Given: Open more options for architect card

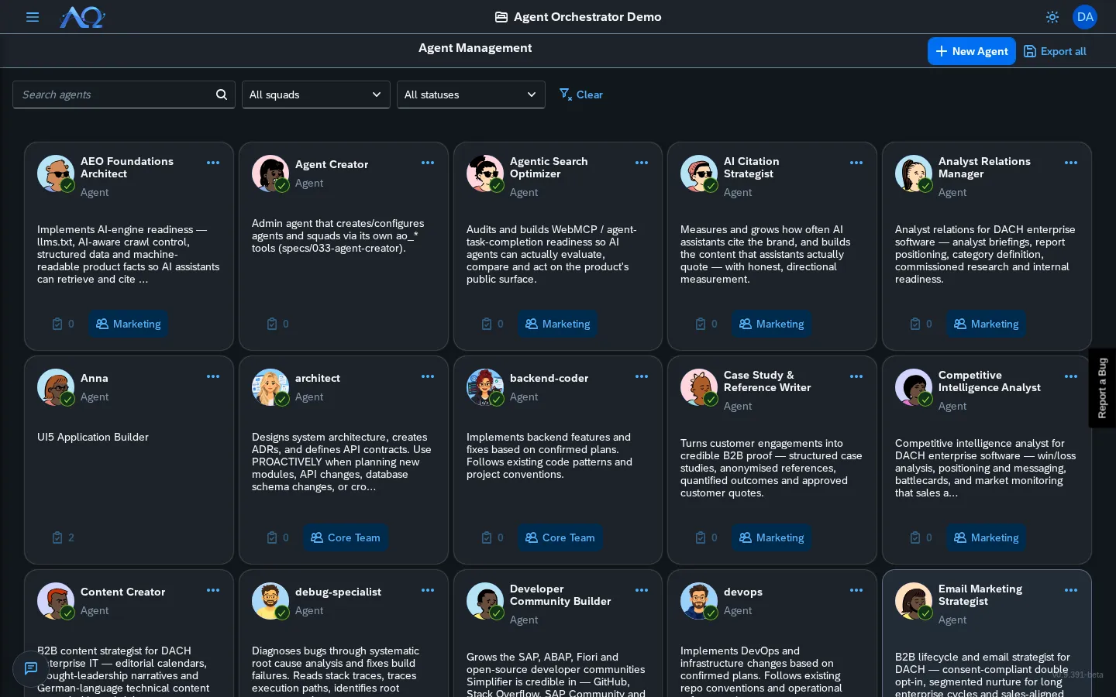Looking at the screenshot, I should click(428, 376).
